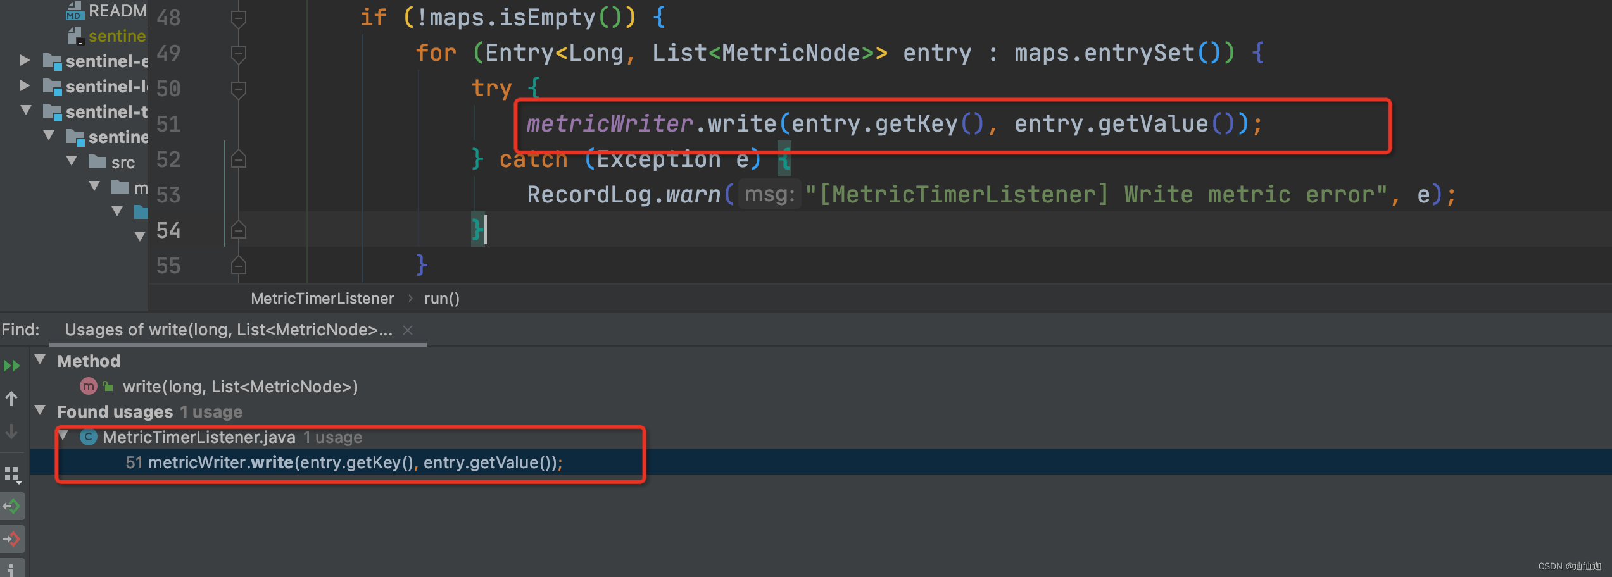Collapse code block at line 48 gutter
This screenshot has height=577, width=1612.
(x=238, y=18)
